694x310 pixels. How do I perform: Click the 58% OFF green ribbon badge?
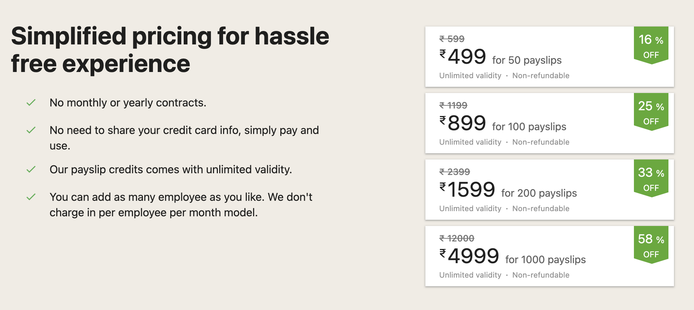pos(651,245)
